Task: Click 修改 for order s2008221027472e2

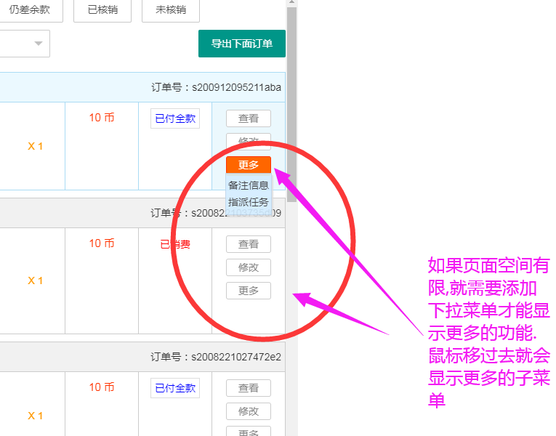Action: 248,411
